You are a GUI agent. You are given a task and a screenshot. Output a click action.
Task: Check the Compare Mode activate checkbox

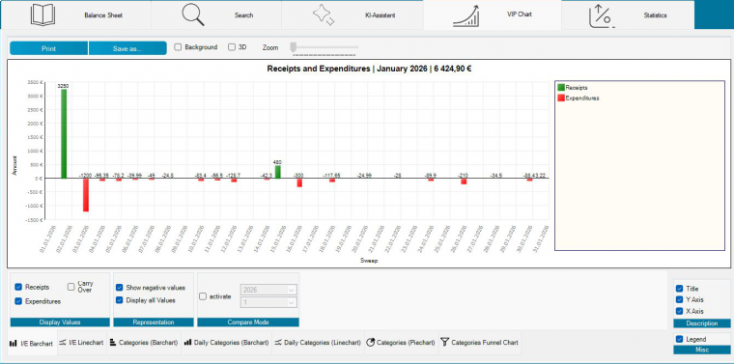point(203,296)
